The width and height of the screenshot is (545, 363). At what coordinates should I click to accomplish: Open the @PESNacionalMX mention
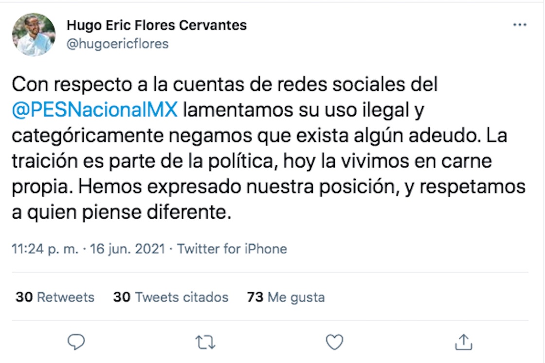click(x=94, y=110)
